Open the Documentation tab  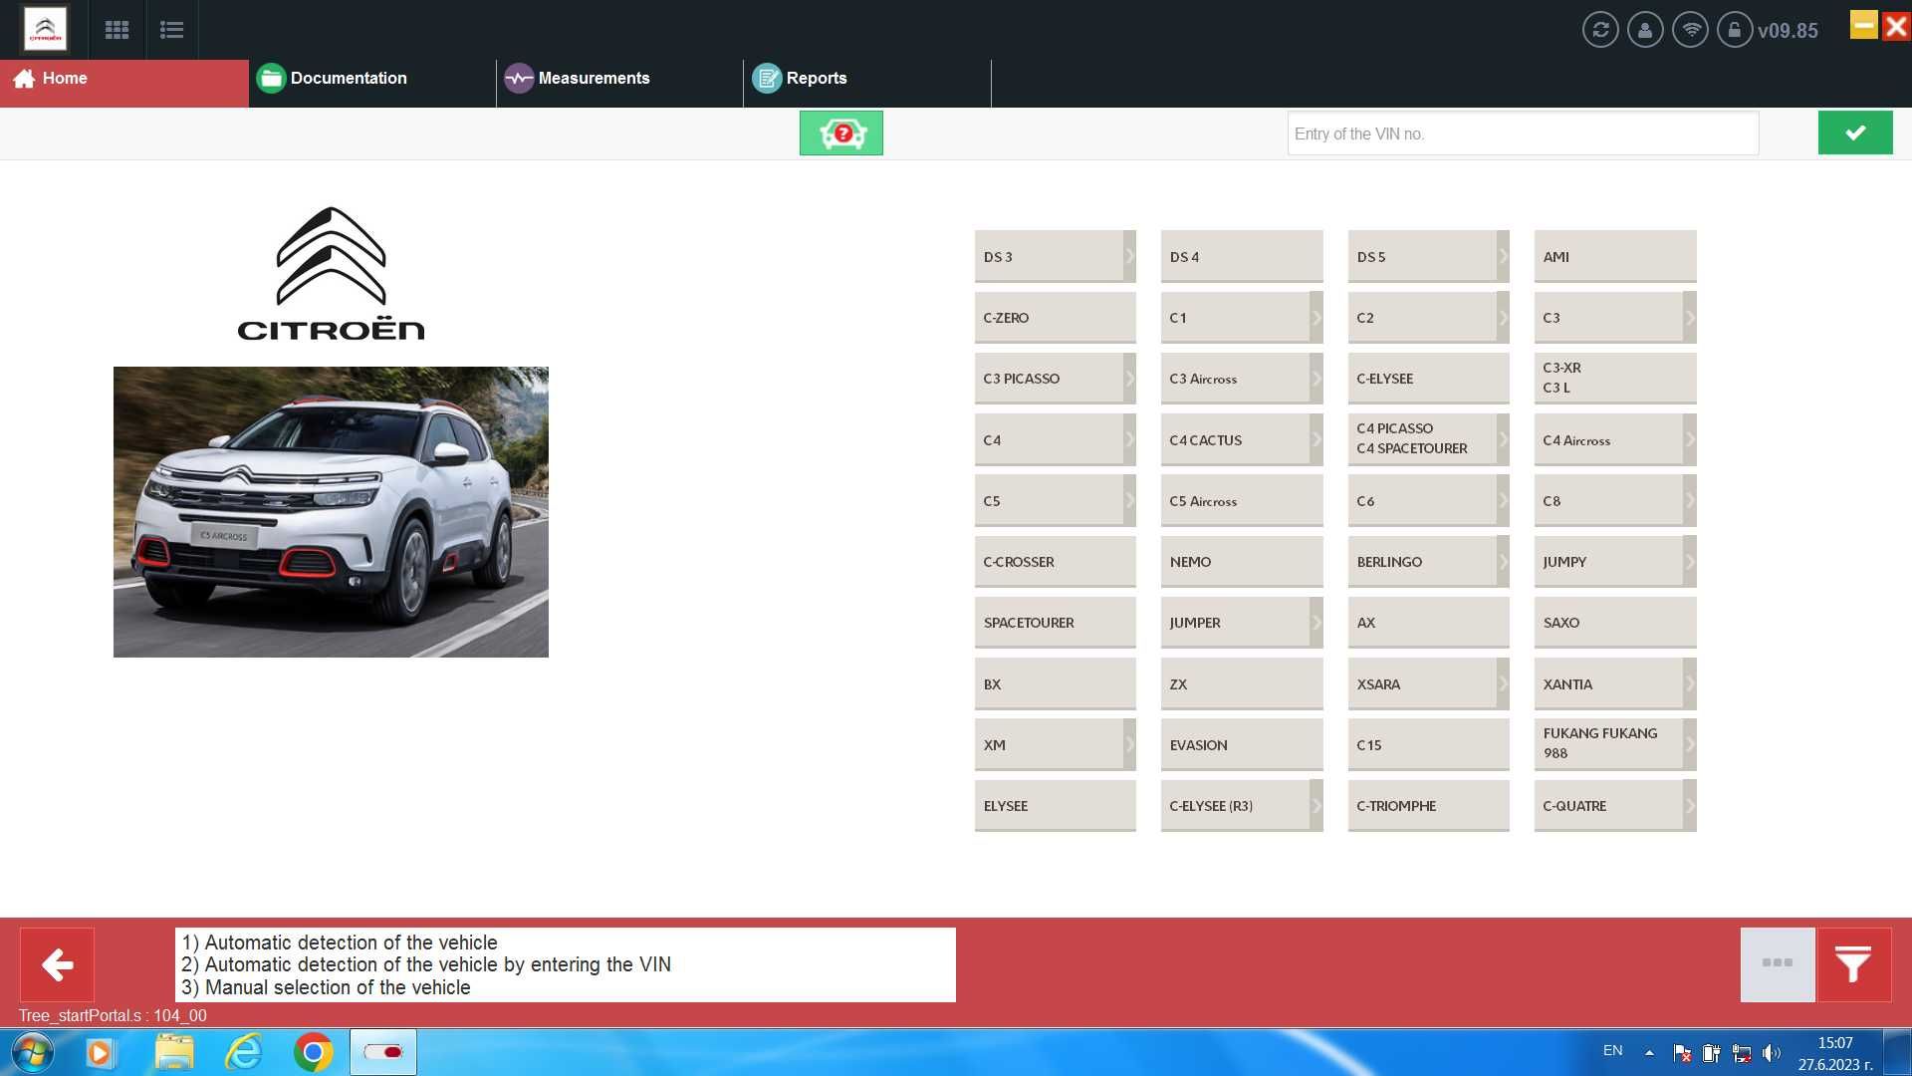(x=348, y=78)
